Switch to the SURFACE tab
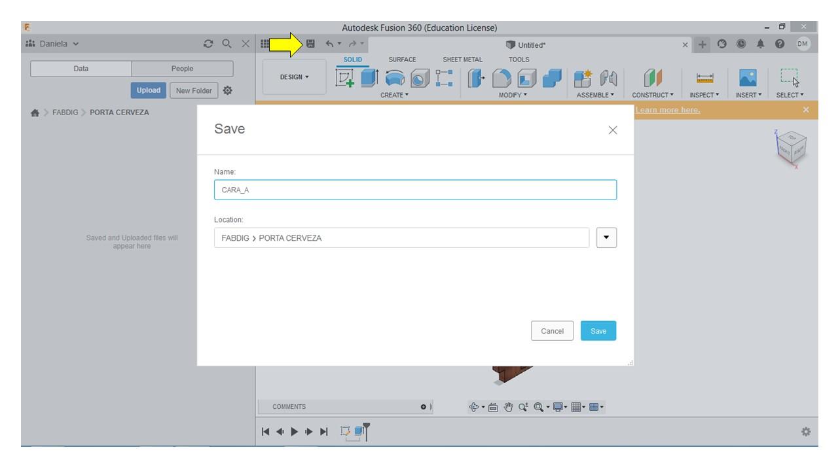The image size is (838, 471). [402, 60]
